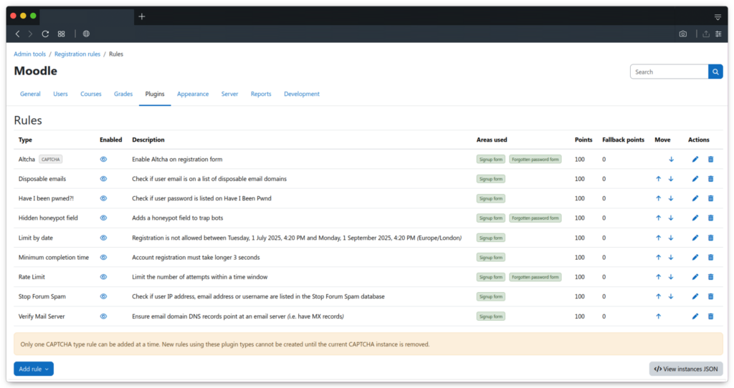Edit the Hidden honeypot field rule

(695, 218)
